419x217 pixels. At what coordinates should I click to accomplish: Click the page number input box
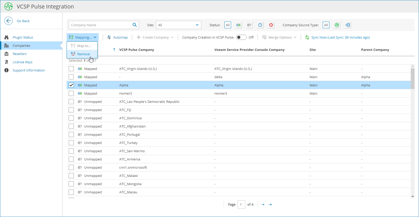(x=241, y=204)
